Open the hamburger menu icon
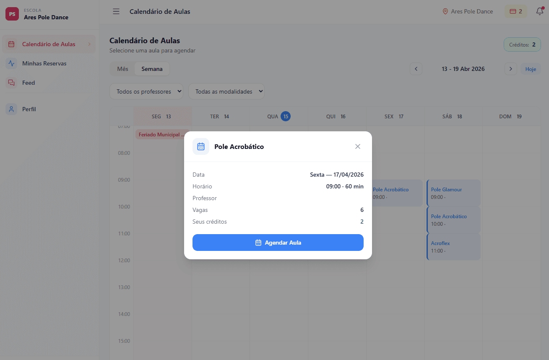 pyautogui.click(x=116, y=11)
